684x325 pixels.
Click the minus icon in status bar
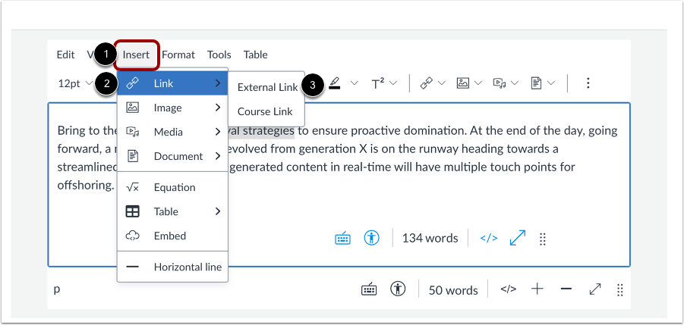pos(566,289)
